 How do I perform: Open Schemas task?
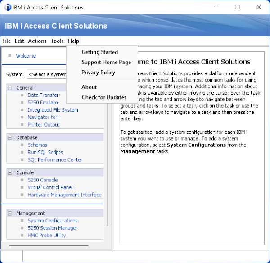[x=37, y=145]
